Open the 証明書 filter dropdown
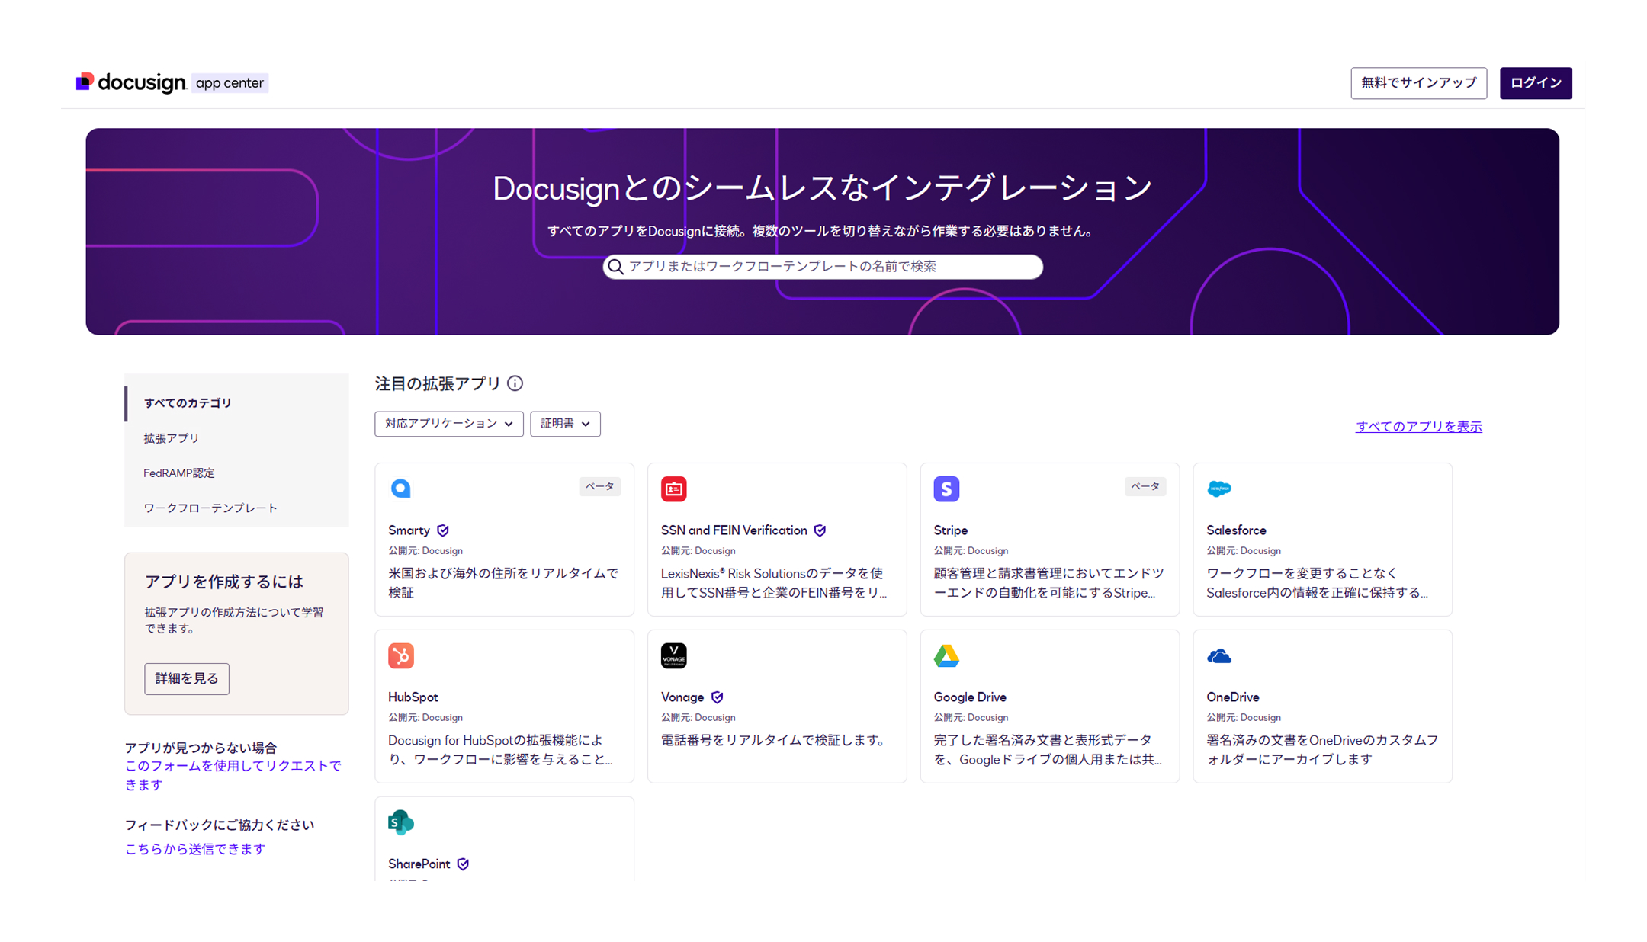 coord(565,424)
